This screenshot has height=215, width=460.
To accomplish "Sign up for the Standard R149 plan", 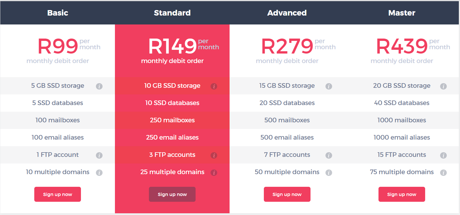I will tap(172, 194).
